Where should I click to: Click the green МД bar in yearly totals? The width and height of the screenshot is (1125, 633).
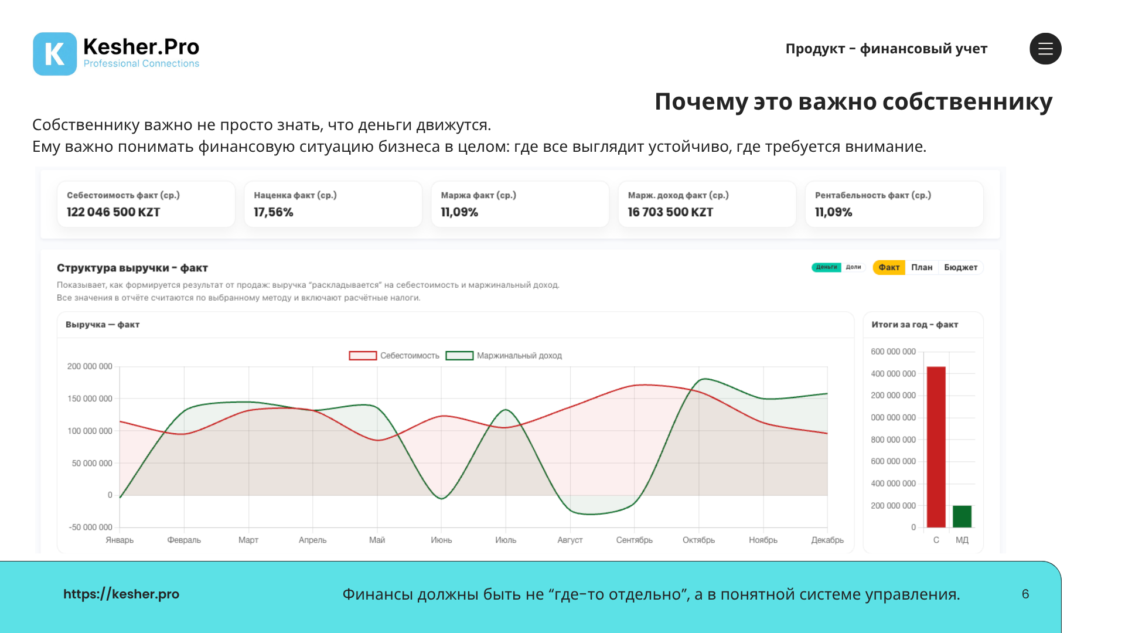point(962,516)
